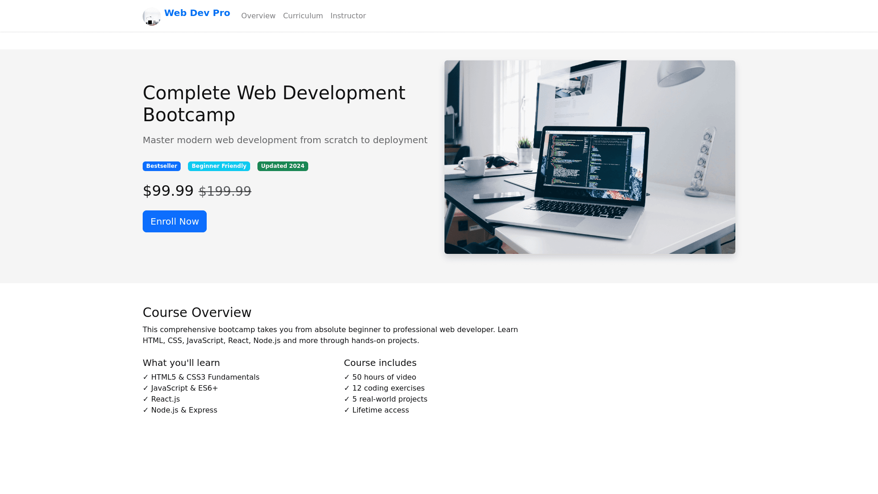Click the React.js checkmark item
Viewport: 878px width, 494px height.
pos(161,399)
